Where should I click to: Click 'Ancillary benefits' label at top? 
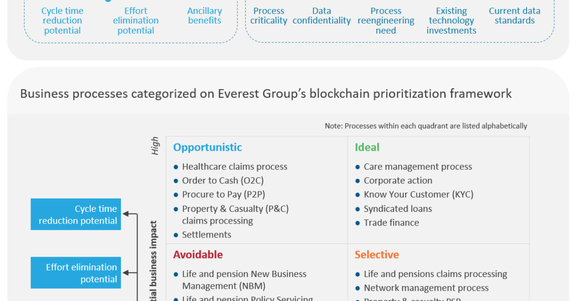[204, 16]
